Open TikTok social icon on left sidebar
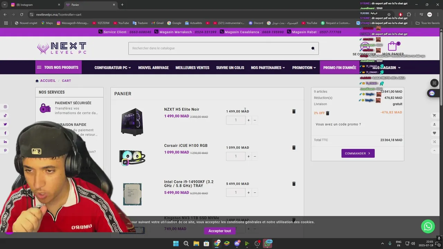The width and height of the screenshot is (443, 249). pyautogui.click(x=5, y=116)
